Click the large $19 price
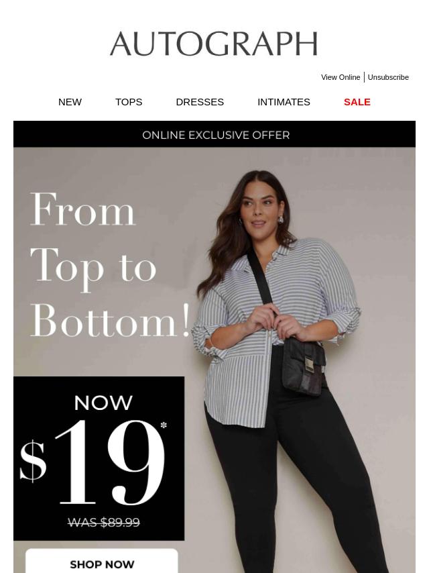The width and height of the screenshot is (429, 573). click(93, 463)
